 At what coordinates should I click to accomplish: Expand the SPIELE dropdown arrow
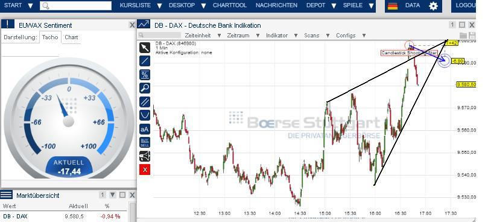pos(372,5)
